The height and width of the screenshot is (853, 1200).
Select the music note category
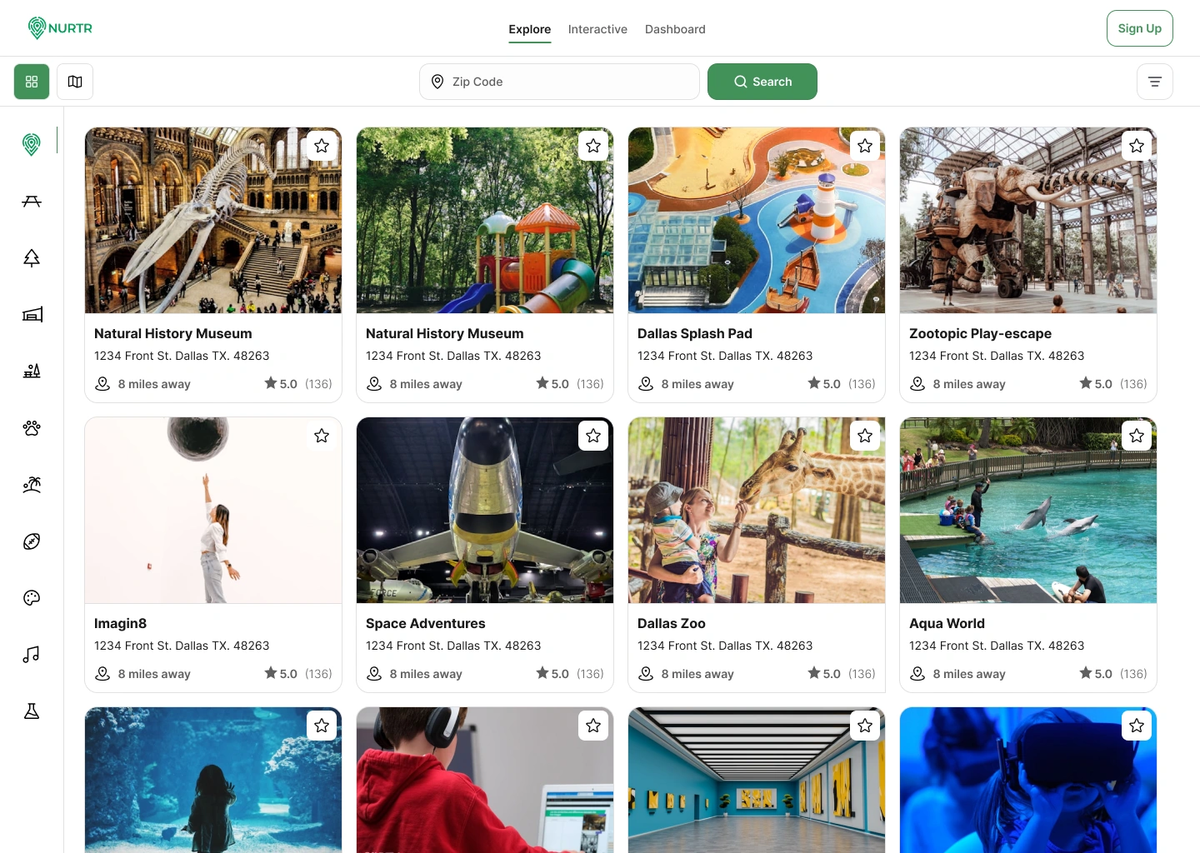point(32,655)
